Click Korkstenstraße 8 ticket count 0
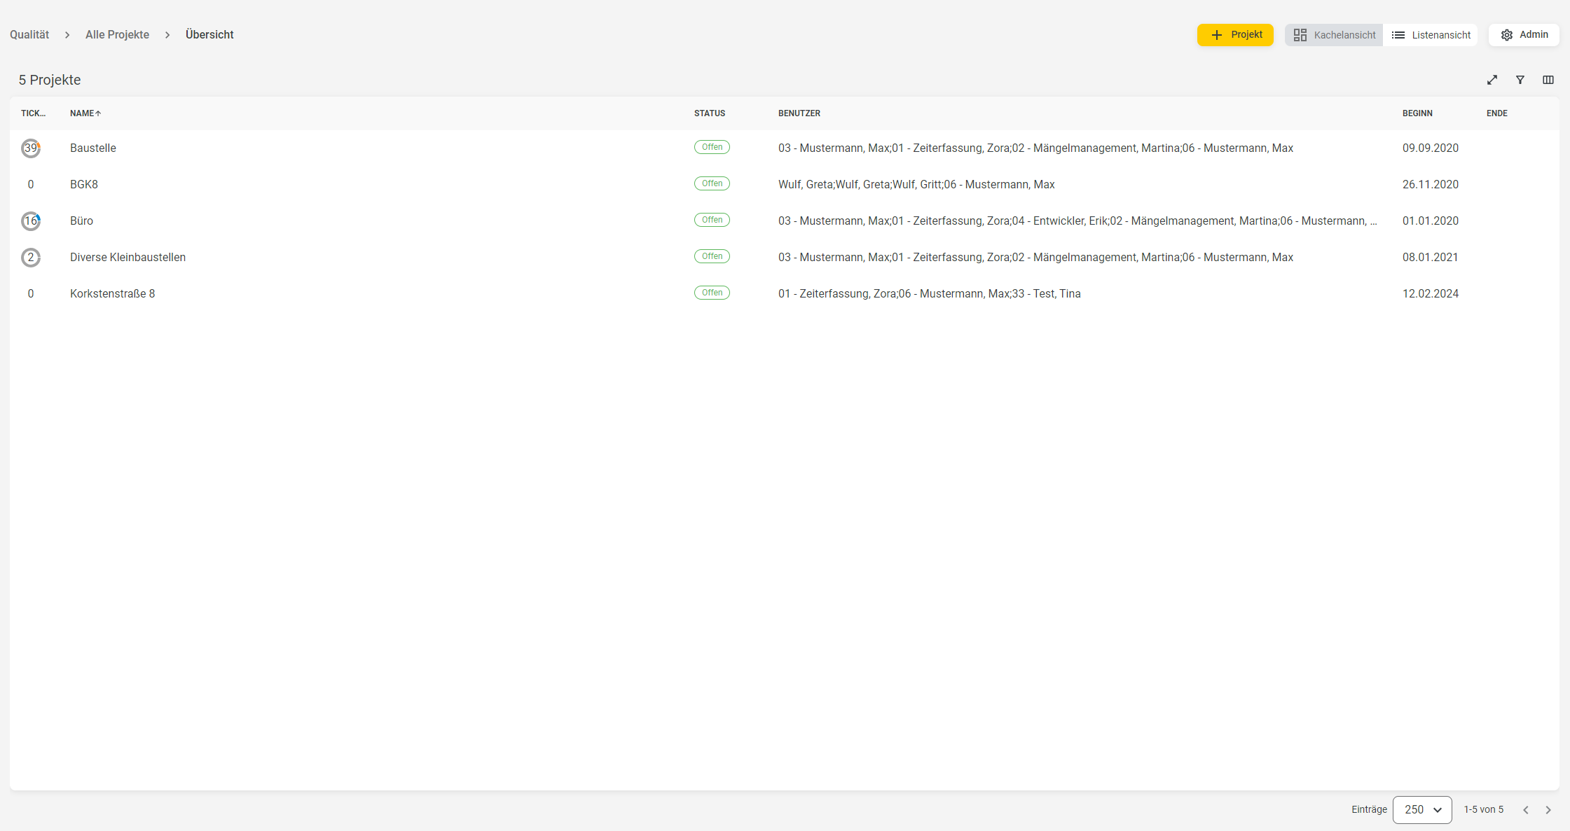Screen dimensions: 1570x831 tap(31, 294)
